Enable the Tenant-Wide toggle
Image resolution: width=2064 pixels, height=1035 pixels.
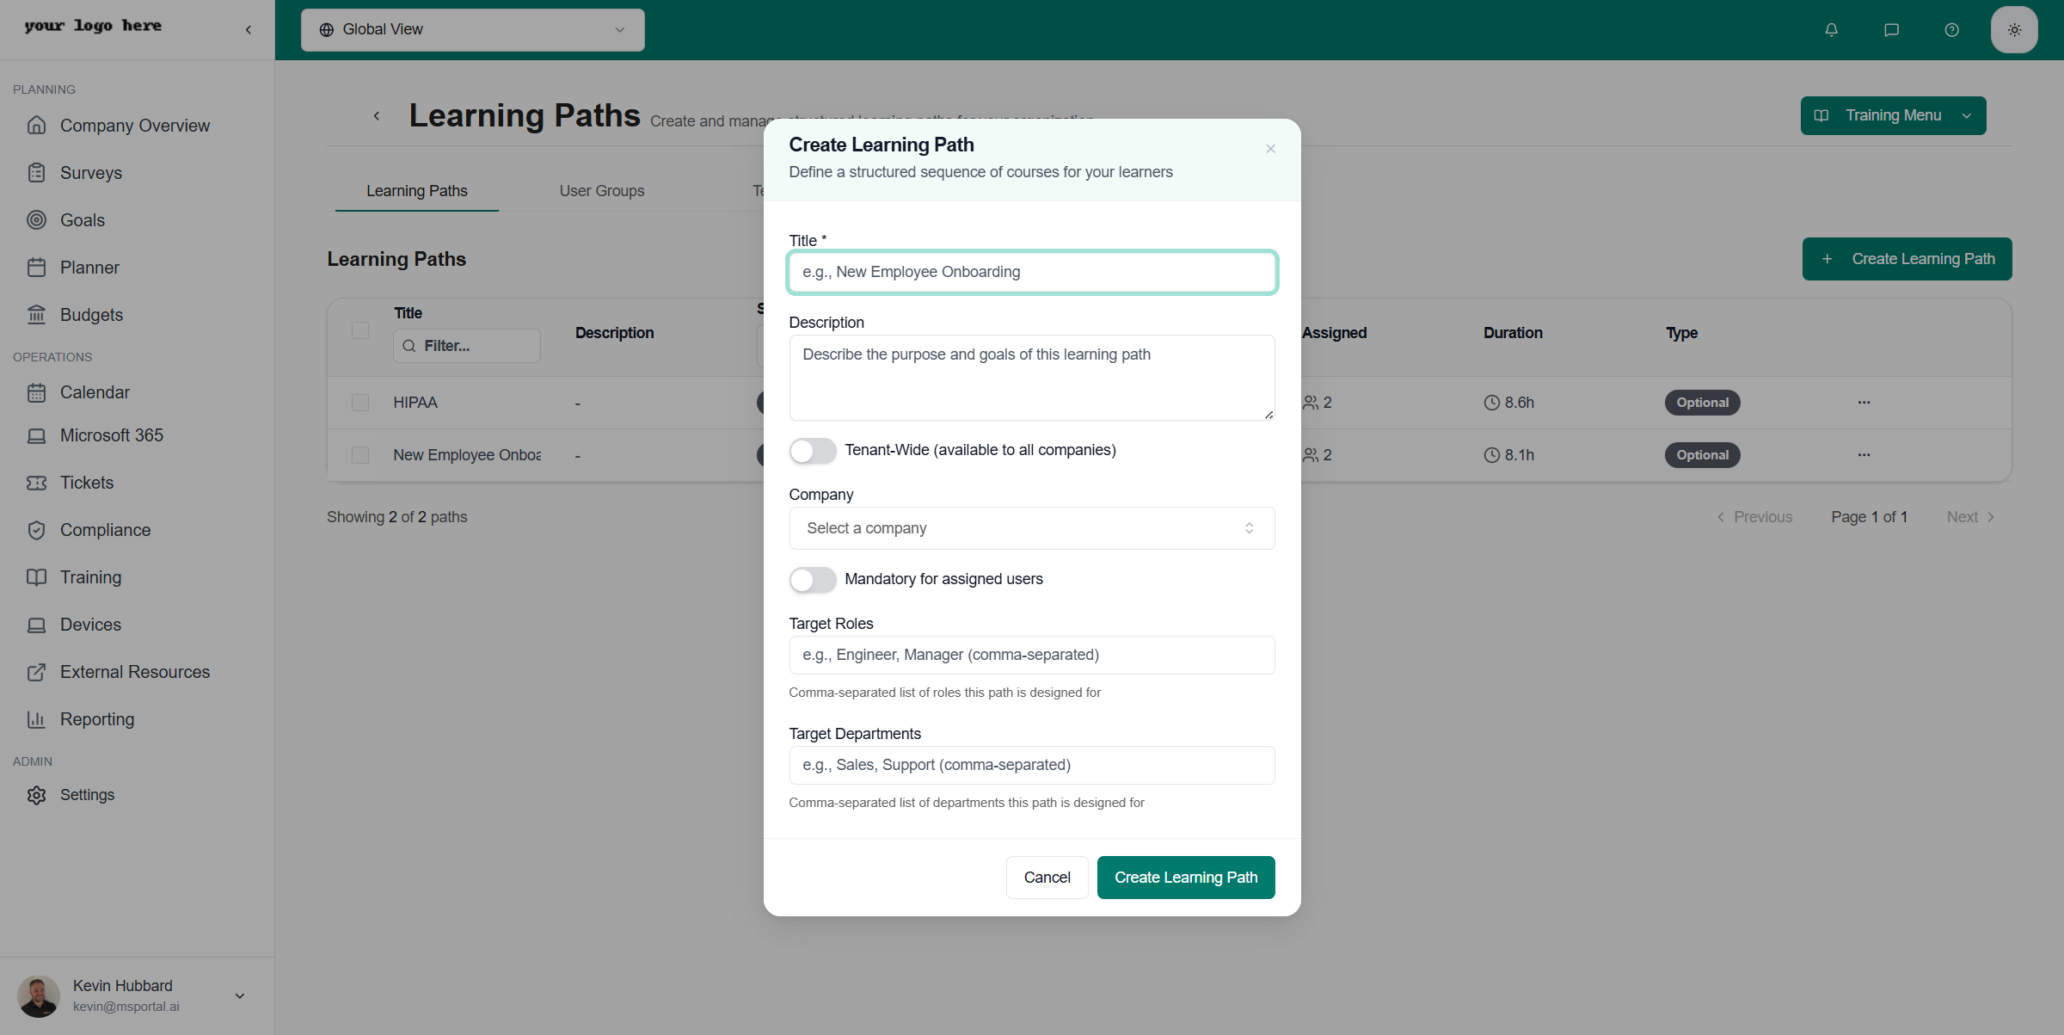click(x=812, y=450)
